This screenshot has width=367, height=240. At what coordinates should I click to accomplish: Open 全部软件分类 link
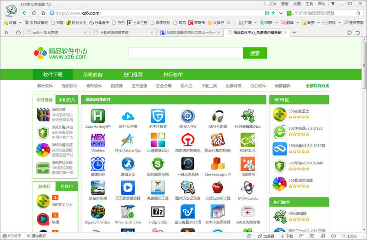[x=317, y=86]
